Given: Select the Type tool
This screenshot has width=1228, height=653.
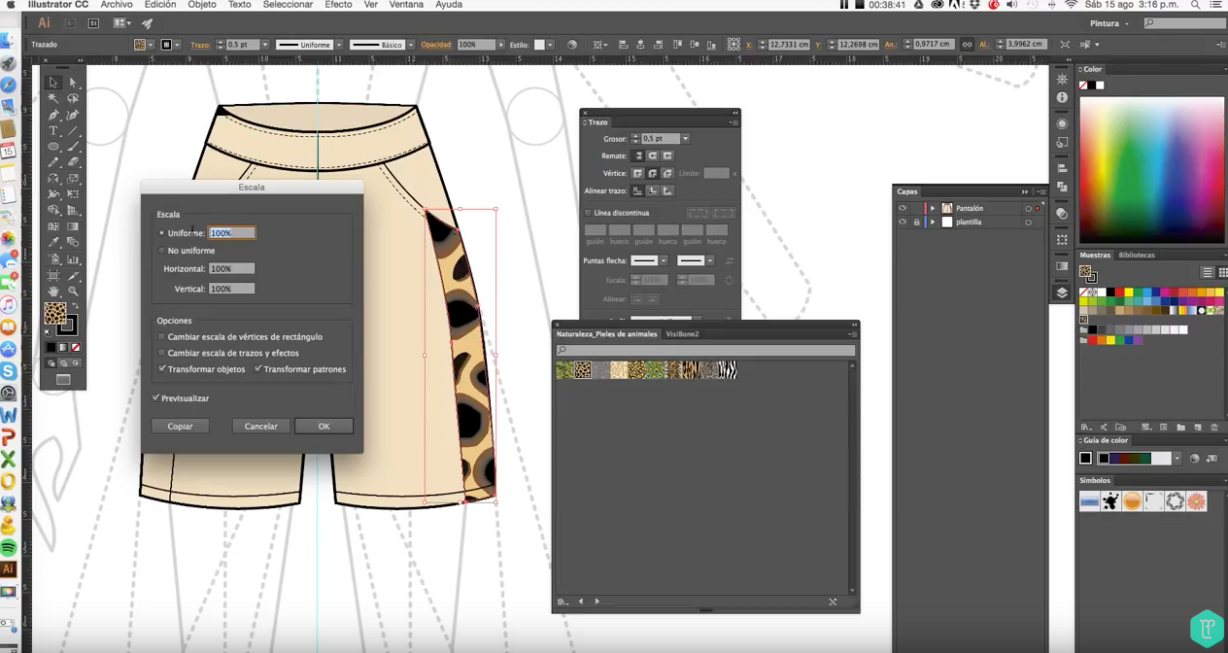Looking at the screenshot, I should 53,131.
